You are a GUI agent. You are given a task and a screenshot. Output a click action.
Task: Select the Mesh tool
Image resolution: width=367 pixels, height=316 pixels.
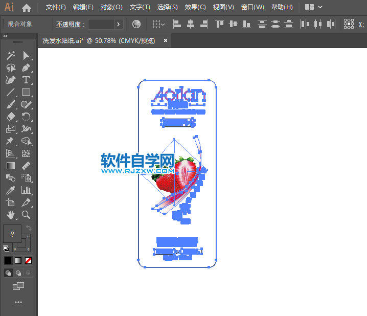point(26,153)
